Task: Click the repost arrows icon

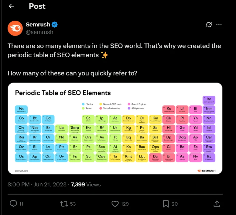Action: 64,203
